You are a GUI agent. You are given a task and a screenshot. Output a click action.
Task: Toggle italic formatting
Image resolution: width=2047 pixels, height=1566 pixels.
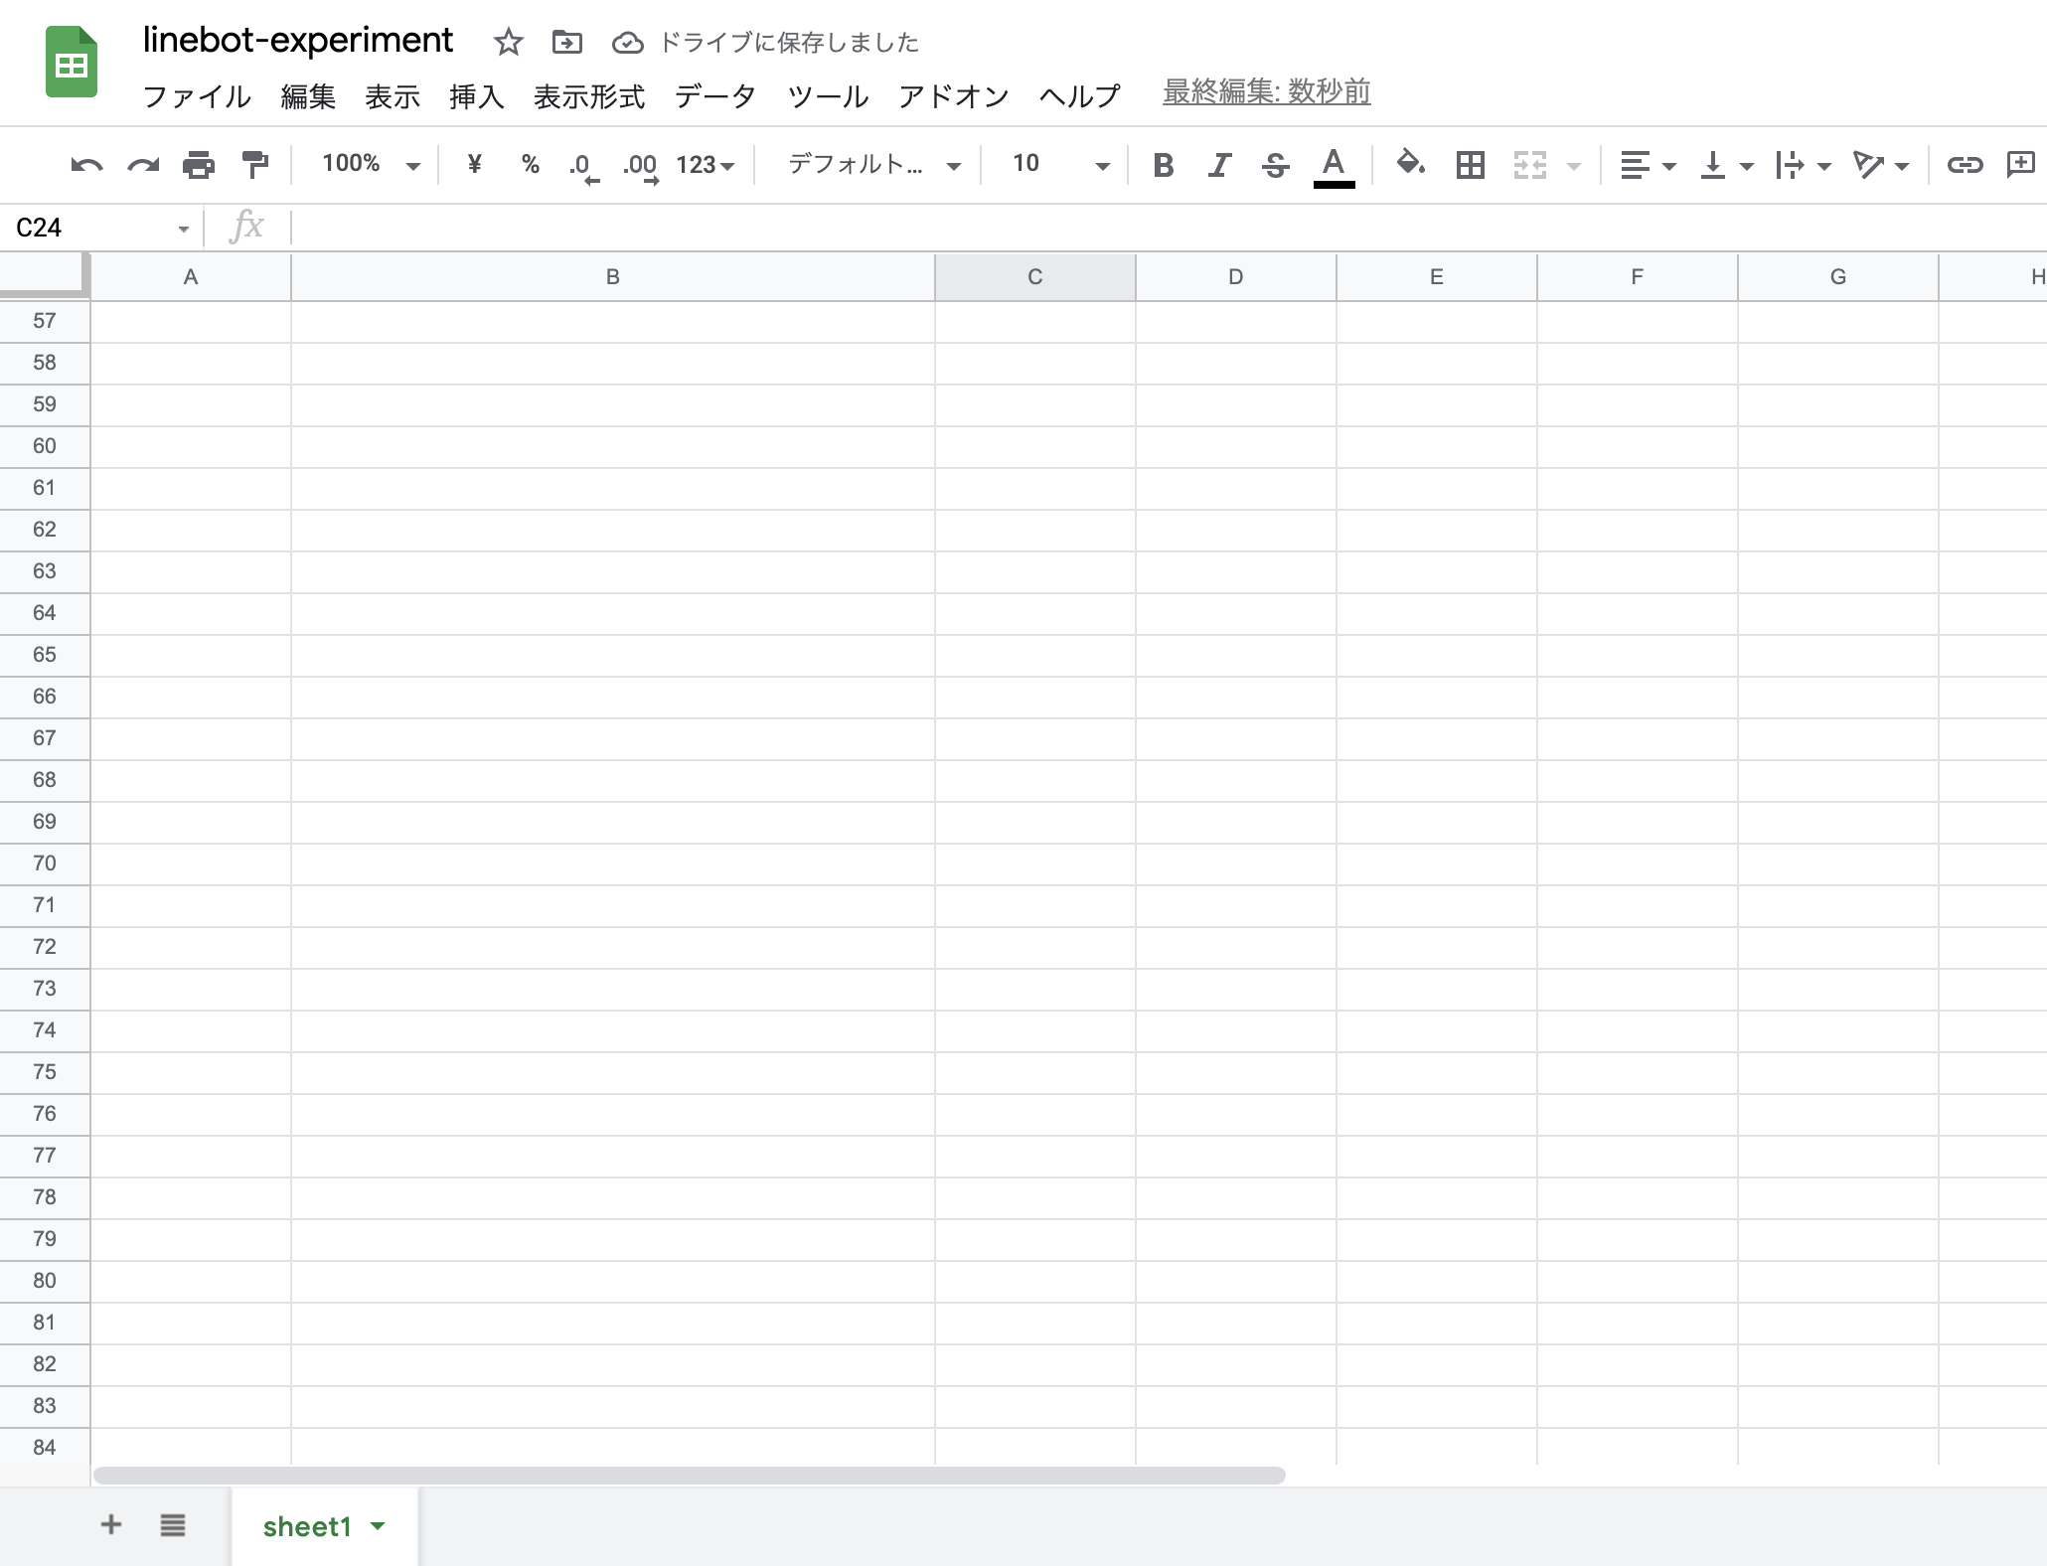[1218, 165]
